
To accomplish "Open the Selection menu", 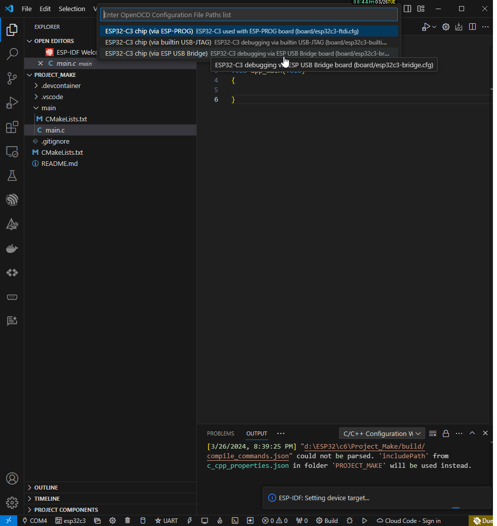I will (x=72, y=9).
